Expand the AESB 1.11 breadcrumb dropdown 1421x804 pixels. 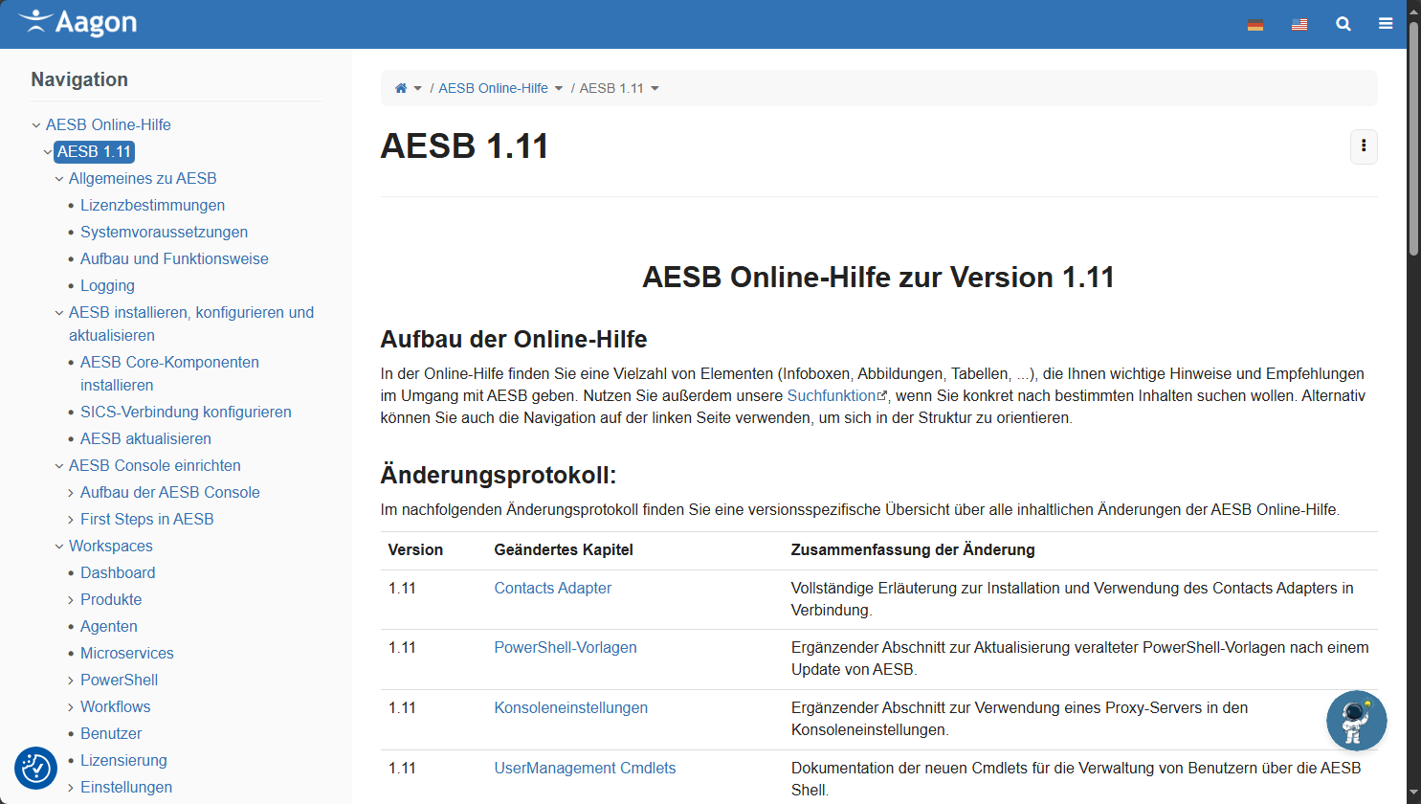pos(655,88)
